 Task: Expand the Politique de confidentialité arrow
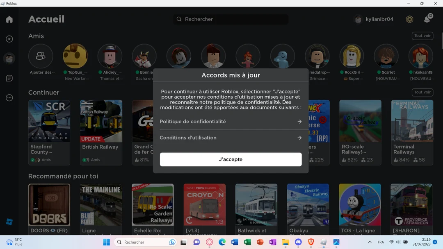tap(299, 121)
